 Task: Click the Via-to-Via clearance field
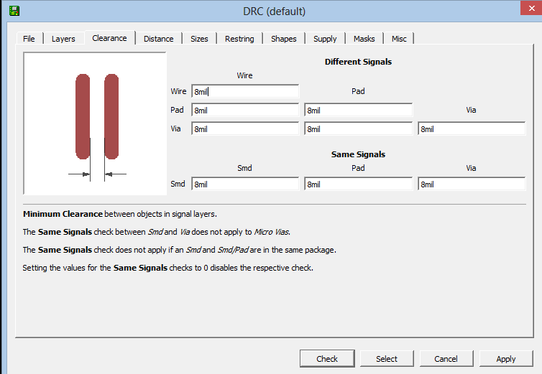click(x=472, y=129)
